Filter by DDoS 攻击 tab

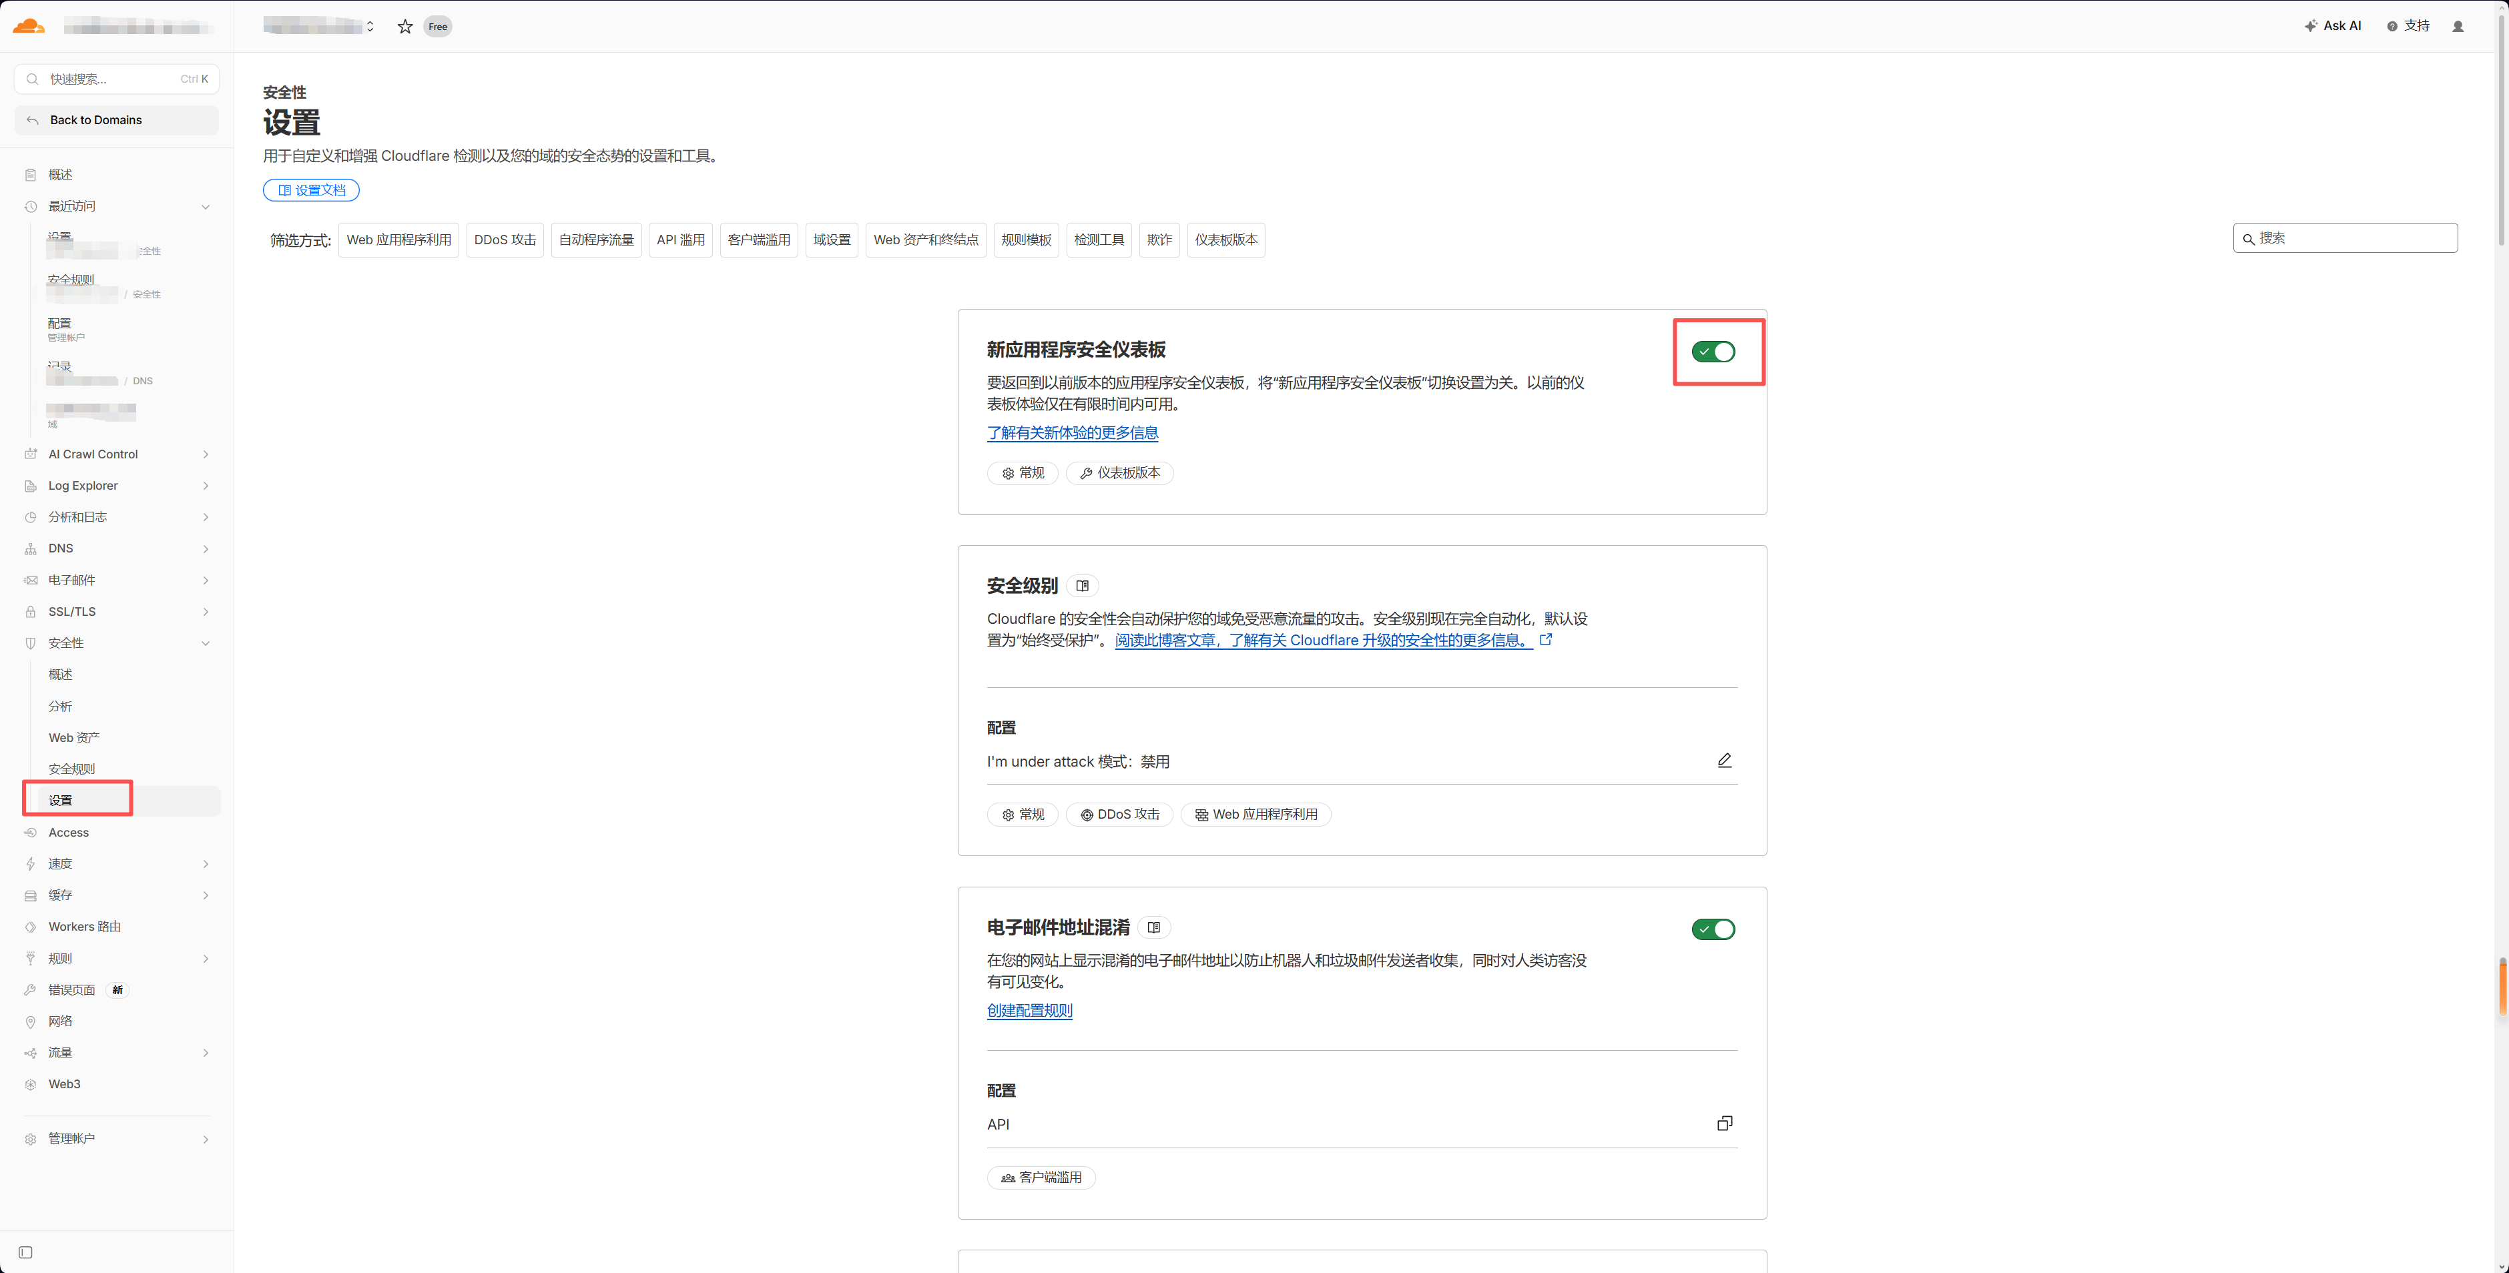pos(505,240)
